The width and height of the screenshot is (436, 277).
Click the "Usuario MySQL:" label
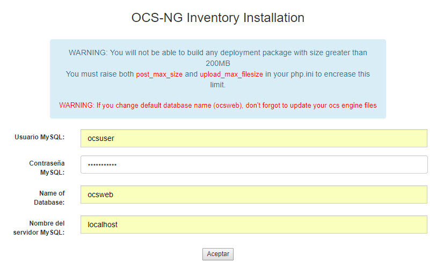40,137
